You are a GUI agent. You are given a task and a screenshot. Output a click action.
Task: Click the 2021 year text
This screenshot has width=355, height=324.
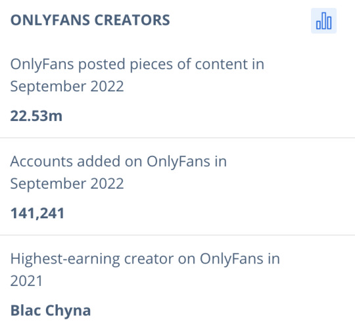tap(26, 281)
